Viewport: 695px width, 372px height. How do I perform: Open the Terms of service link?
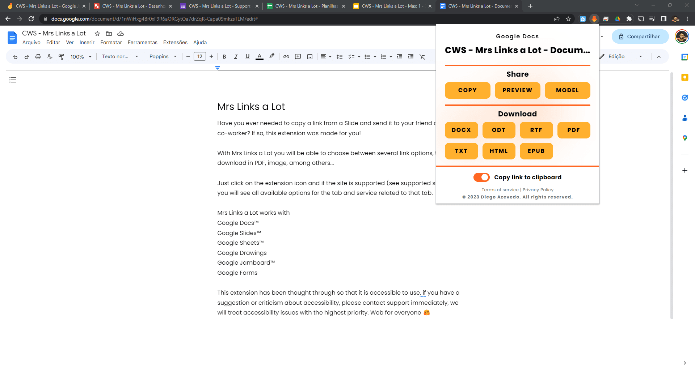500,190
